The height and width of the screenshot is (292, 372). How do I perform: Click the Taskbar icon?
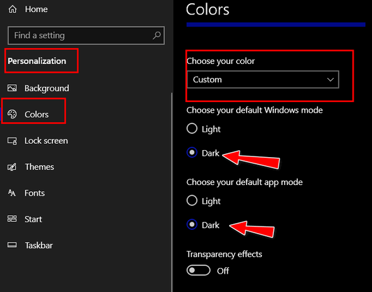point(12,244)
